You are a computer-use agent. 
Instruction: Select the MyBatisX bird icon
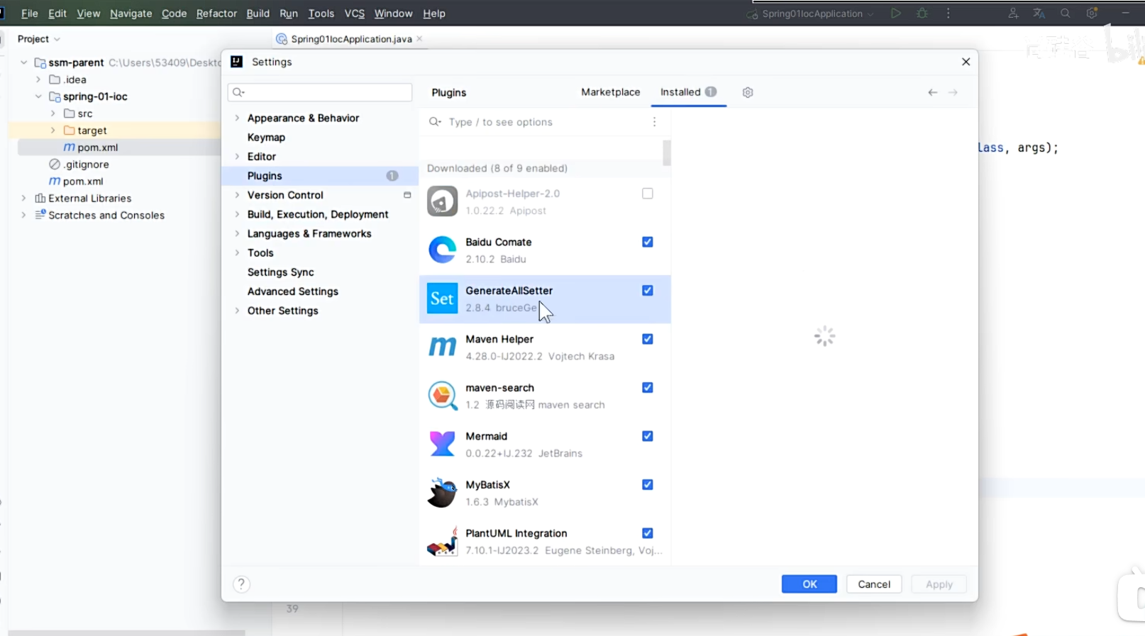pyautogui.click(x=442, y=493)
